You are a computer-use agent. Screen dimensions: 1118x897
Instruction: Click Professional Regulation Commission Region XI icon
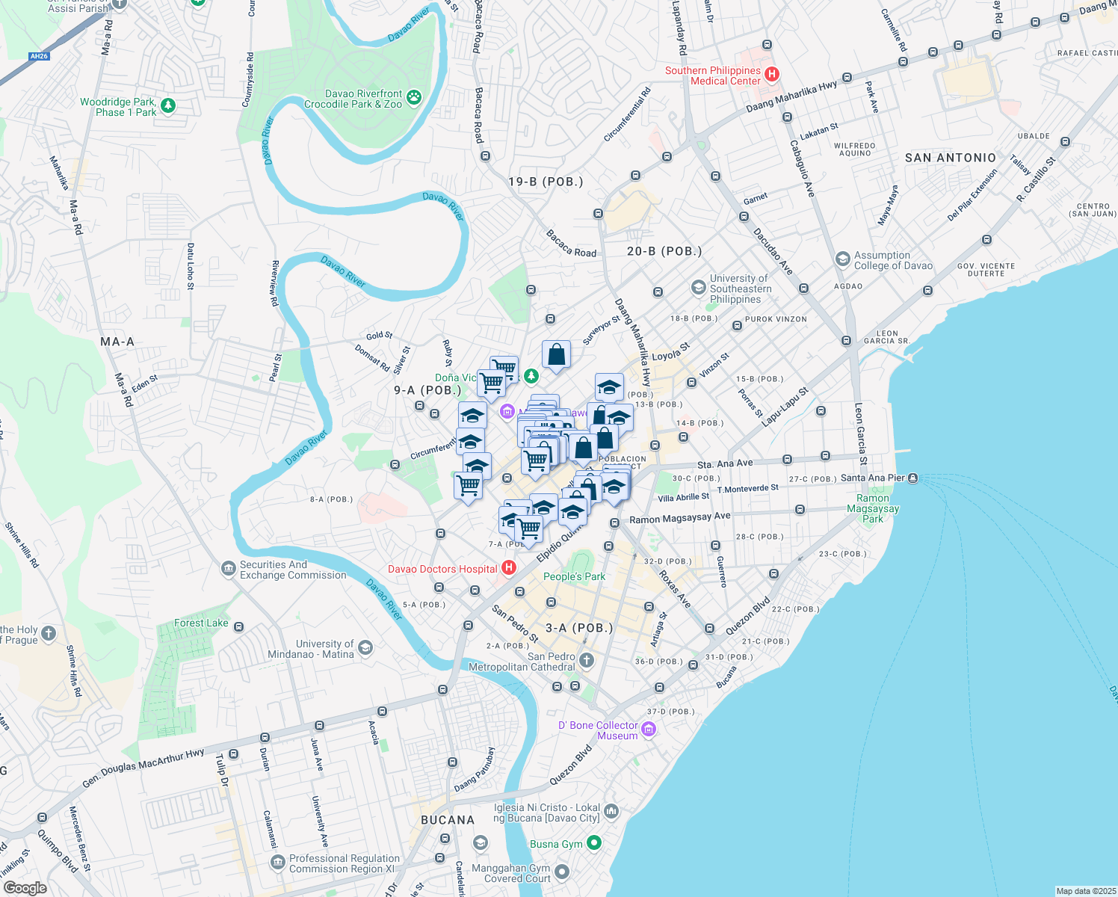pos(278,863)
